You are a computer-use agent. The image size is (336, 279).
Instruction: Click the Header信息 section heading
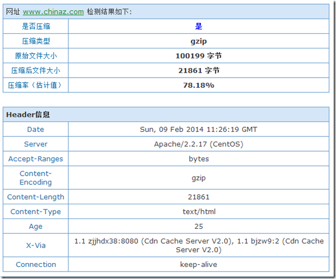[x=28, y=115]
